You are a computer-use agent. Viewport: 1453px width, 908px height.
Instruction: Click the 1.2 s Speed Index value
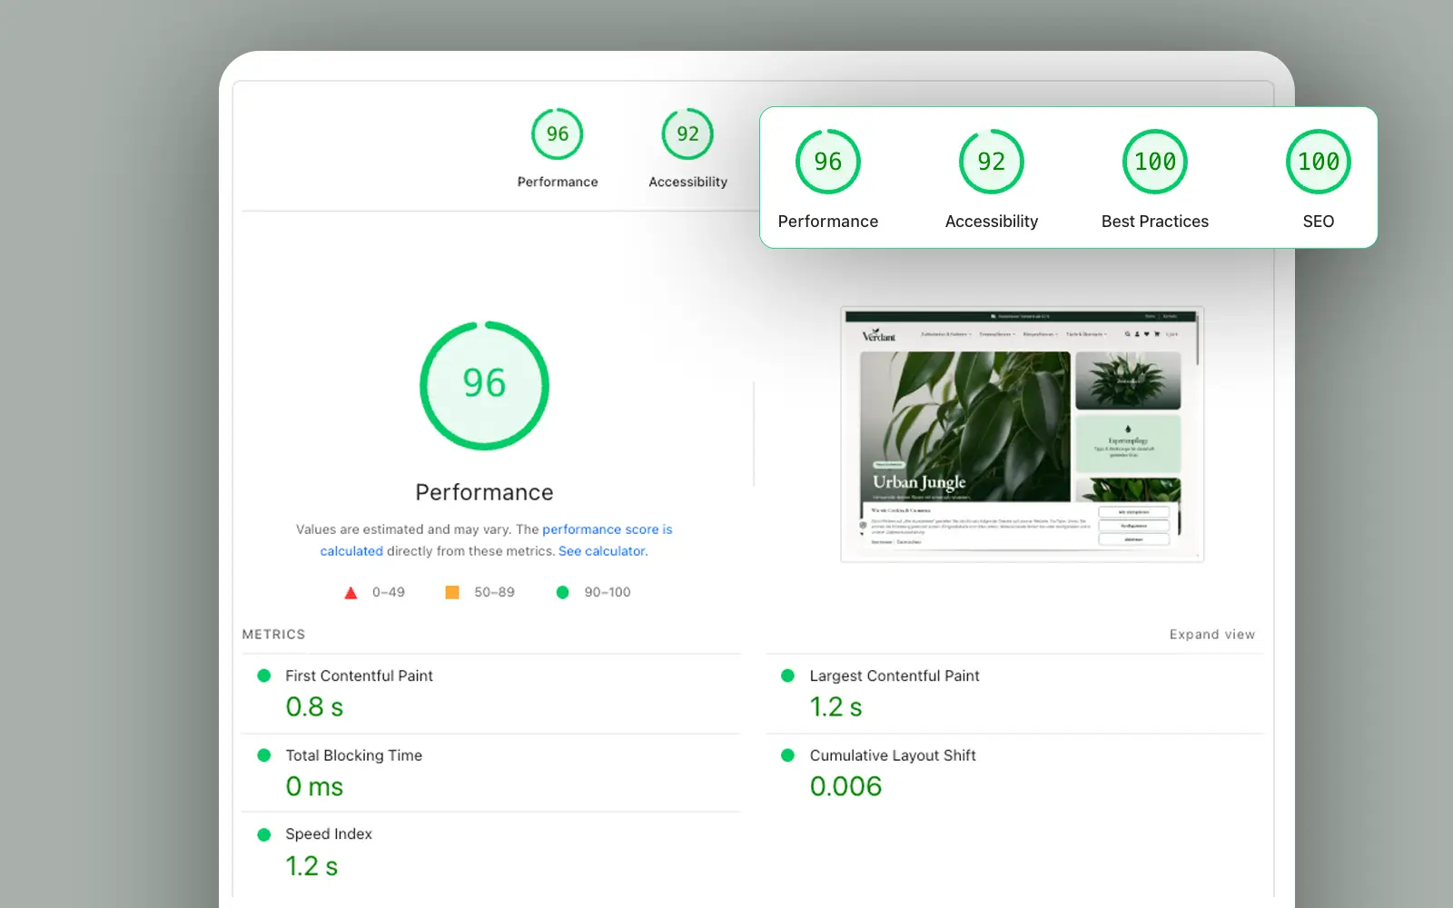[x=311, y=866]
